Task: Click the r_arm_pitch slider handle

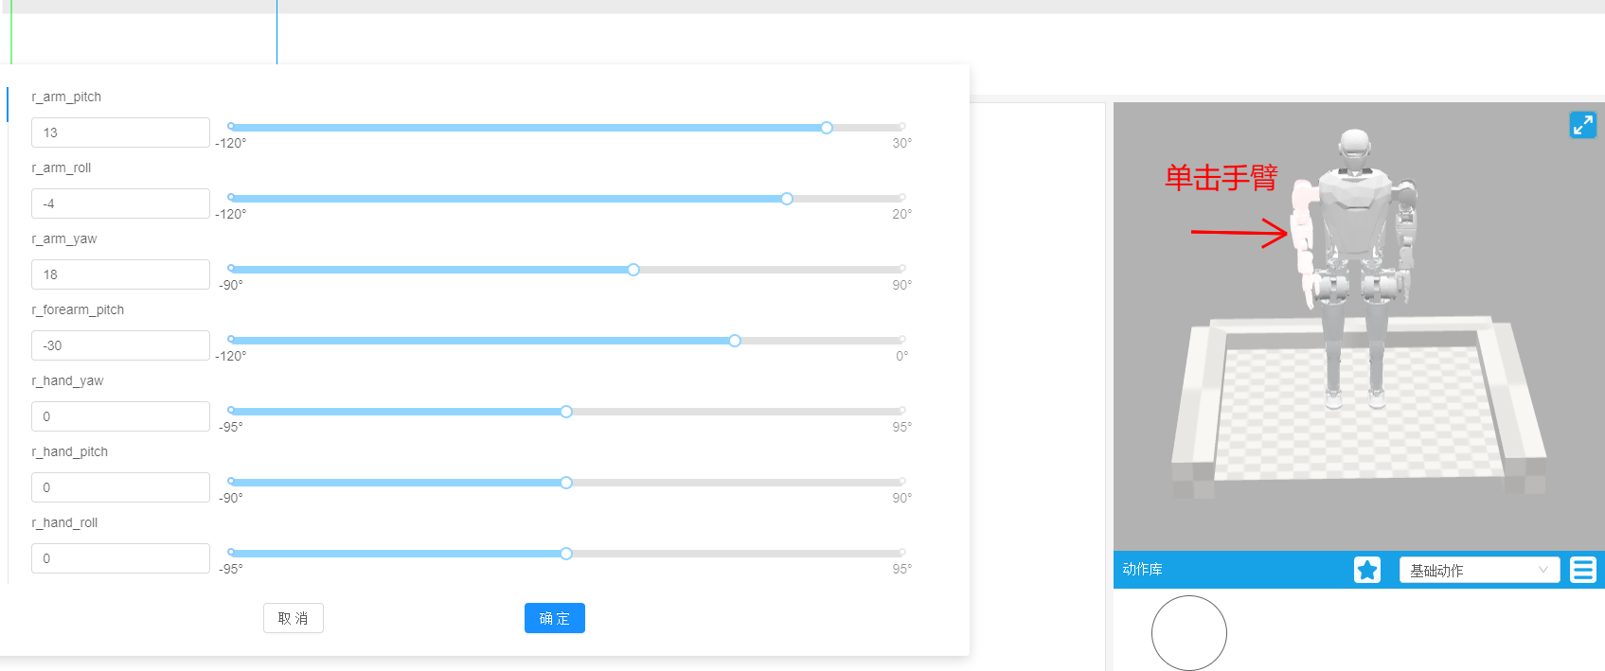Action: (x=827, y=128)
